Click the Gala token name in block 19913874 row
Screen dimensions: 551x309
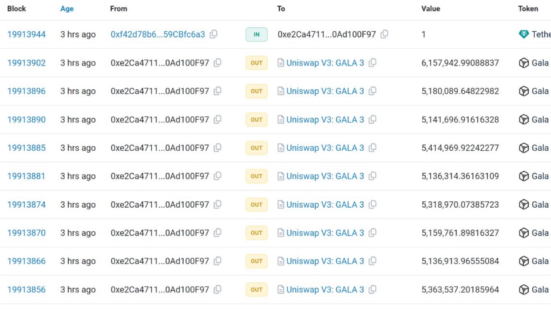540,205
